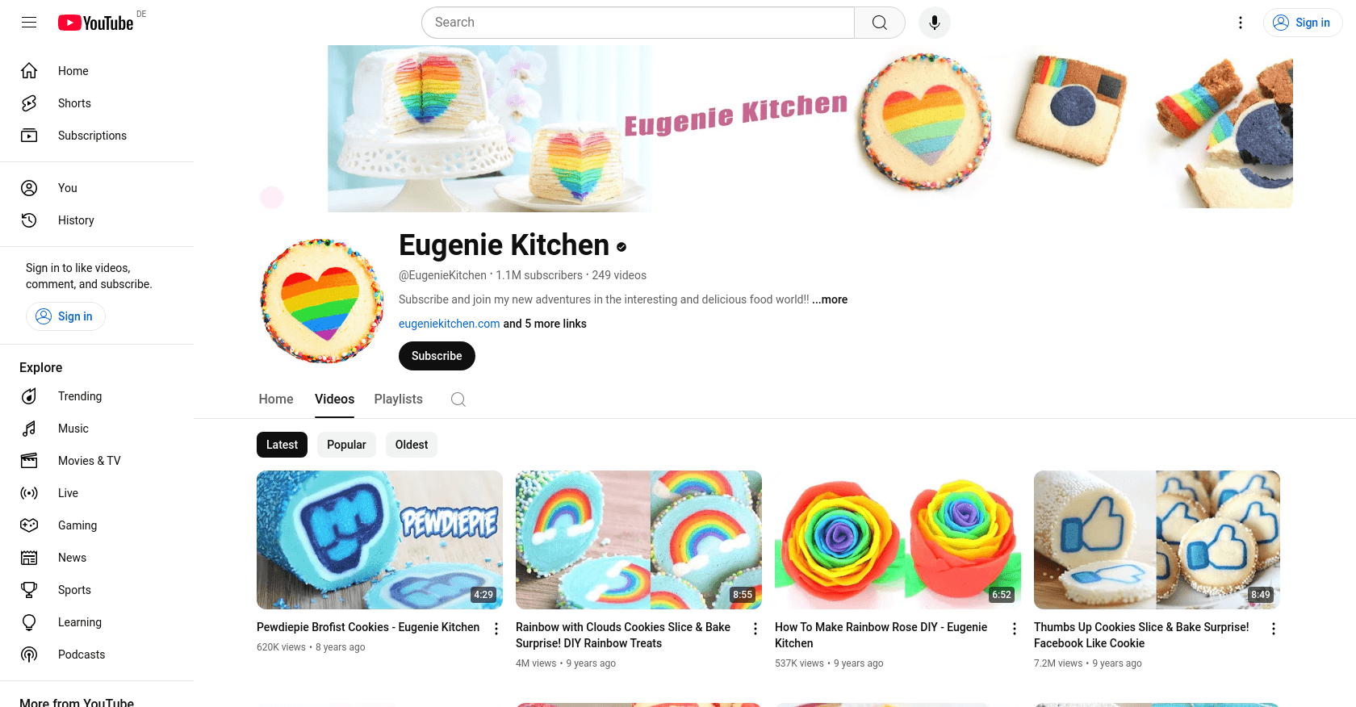Switch to the channel Home tab
Image resolution: width=1356 pixels, height=707 pixels.
point(276,400)
